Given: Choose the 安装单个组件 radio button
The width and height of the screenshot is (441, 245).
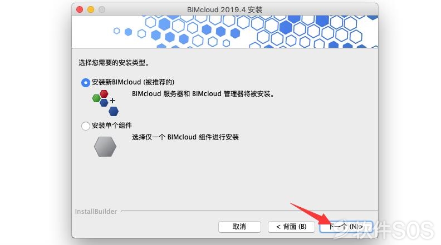Looking at the screenshot, I should [86, 126].
